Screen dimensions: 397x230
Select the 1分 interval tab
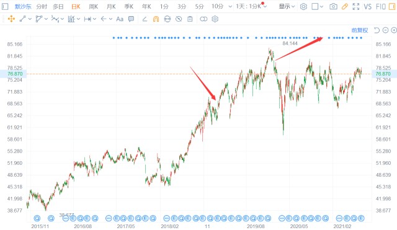coord(164,7)
